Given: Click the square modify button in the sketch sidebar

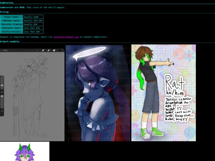Looking at the screenshot, I should point(2,92).
